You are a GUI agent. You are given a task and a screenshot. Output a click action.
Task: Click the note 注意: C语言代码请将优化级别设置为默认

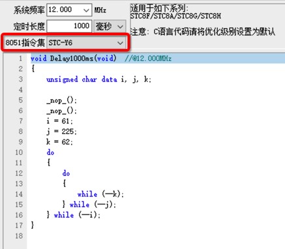click(203, 32)
